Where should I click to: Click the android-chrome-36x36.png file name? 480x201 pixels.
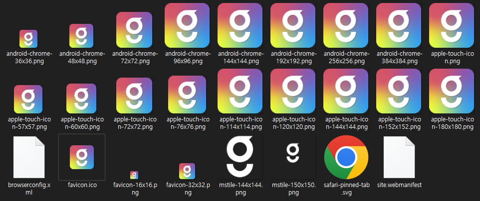tap(29, 57)
